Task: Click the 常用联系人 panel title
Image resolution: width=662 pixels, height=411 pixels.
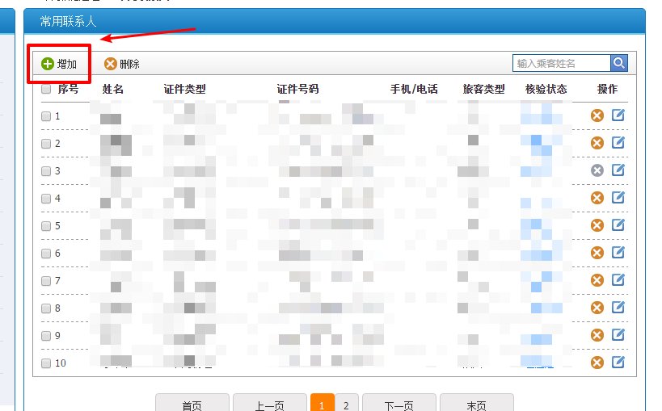Action: [68, 21]
